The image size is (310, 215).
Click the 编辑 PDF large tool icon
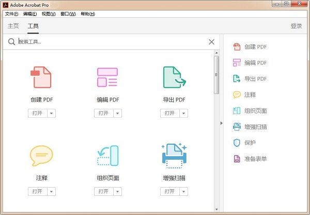pyautogui.click(x=107, y=77)
